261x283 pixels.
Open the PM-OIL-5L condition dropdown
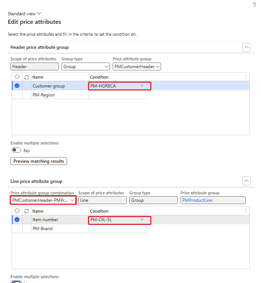coord(142,219)
